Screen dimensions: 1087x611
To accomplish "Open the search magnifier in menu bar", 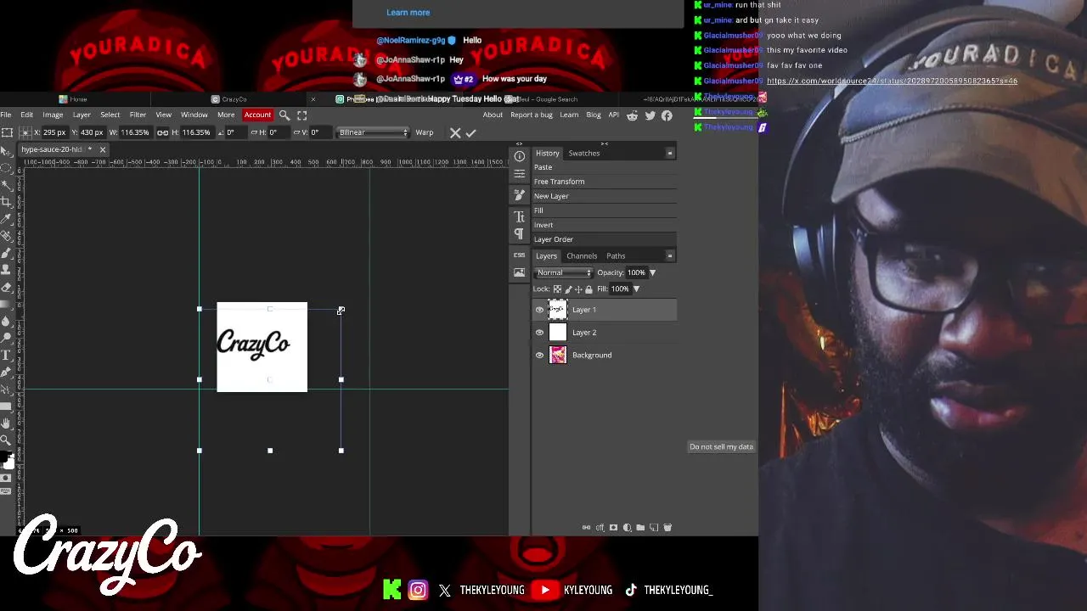I will tap(284, 115).
